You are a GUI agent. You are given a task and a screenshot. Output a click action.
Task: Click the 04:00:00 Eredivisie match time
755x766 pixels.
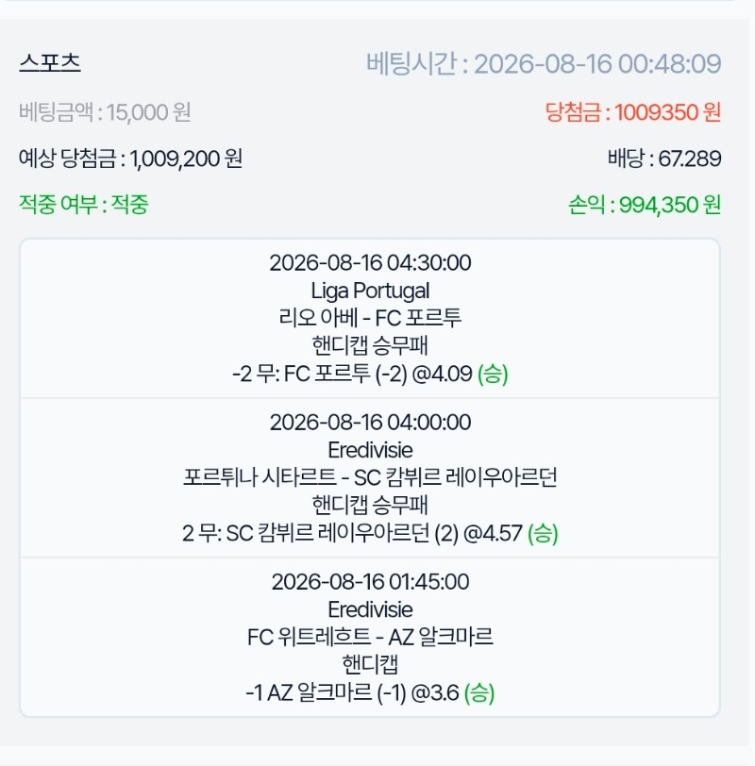pos(370,422)
